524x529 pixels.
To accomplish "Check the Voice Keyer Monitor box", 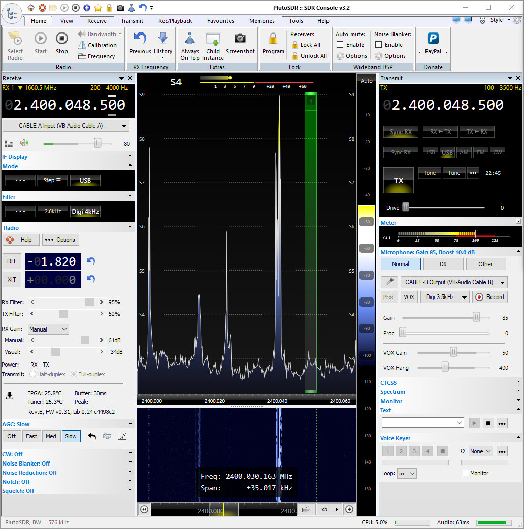I will click(x=466, y=473).
